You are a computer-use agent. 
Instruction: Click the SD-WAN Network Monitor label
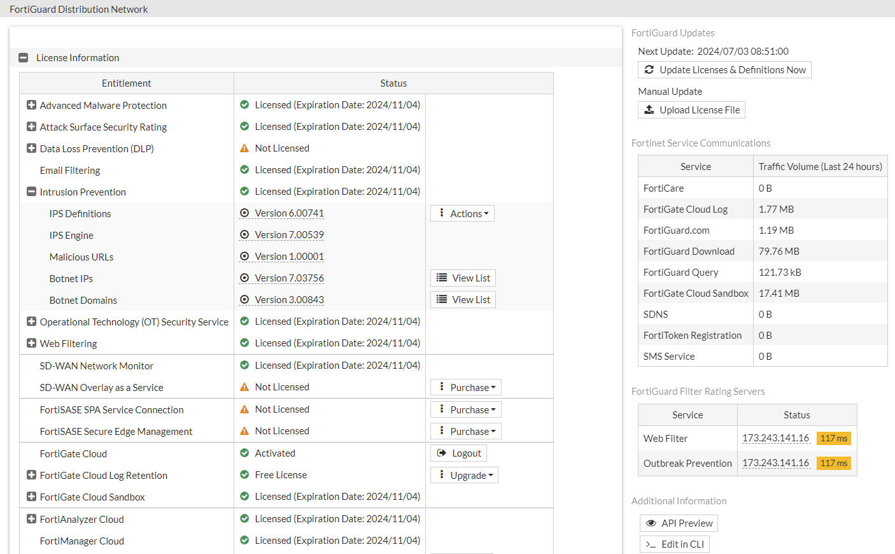click(x=97, y=366)
